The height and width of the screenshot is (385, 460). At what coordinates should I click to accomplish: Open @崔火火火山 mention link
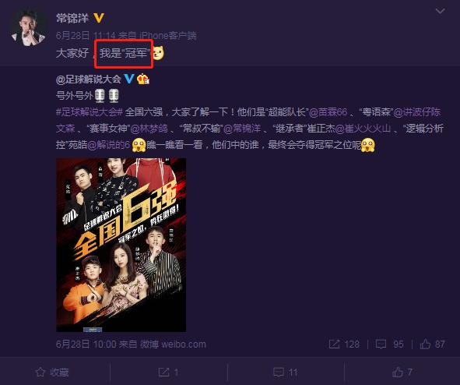coord(363,129)
